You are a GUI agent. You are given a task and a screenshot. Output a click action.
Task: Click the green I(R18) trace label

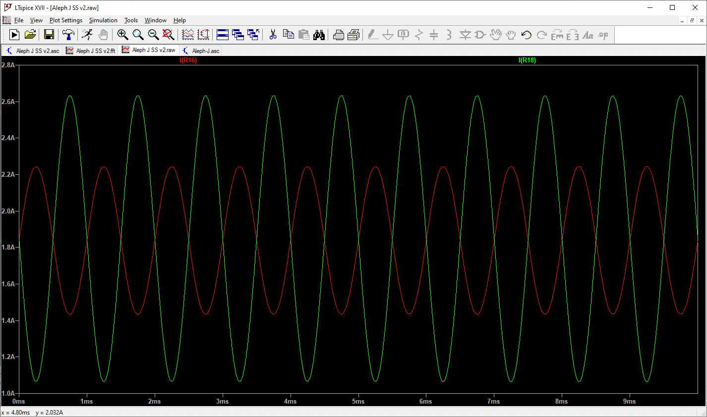point(527,60)
